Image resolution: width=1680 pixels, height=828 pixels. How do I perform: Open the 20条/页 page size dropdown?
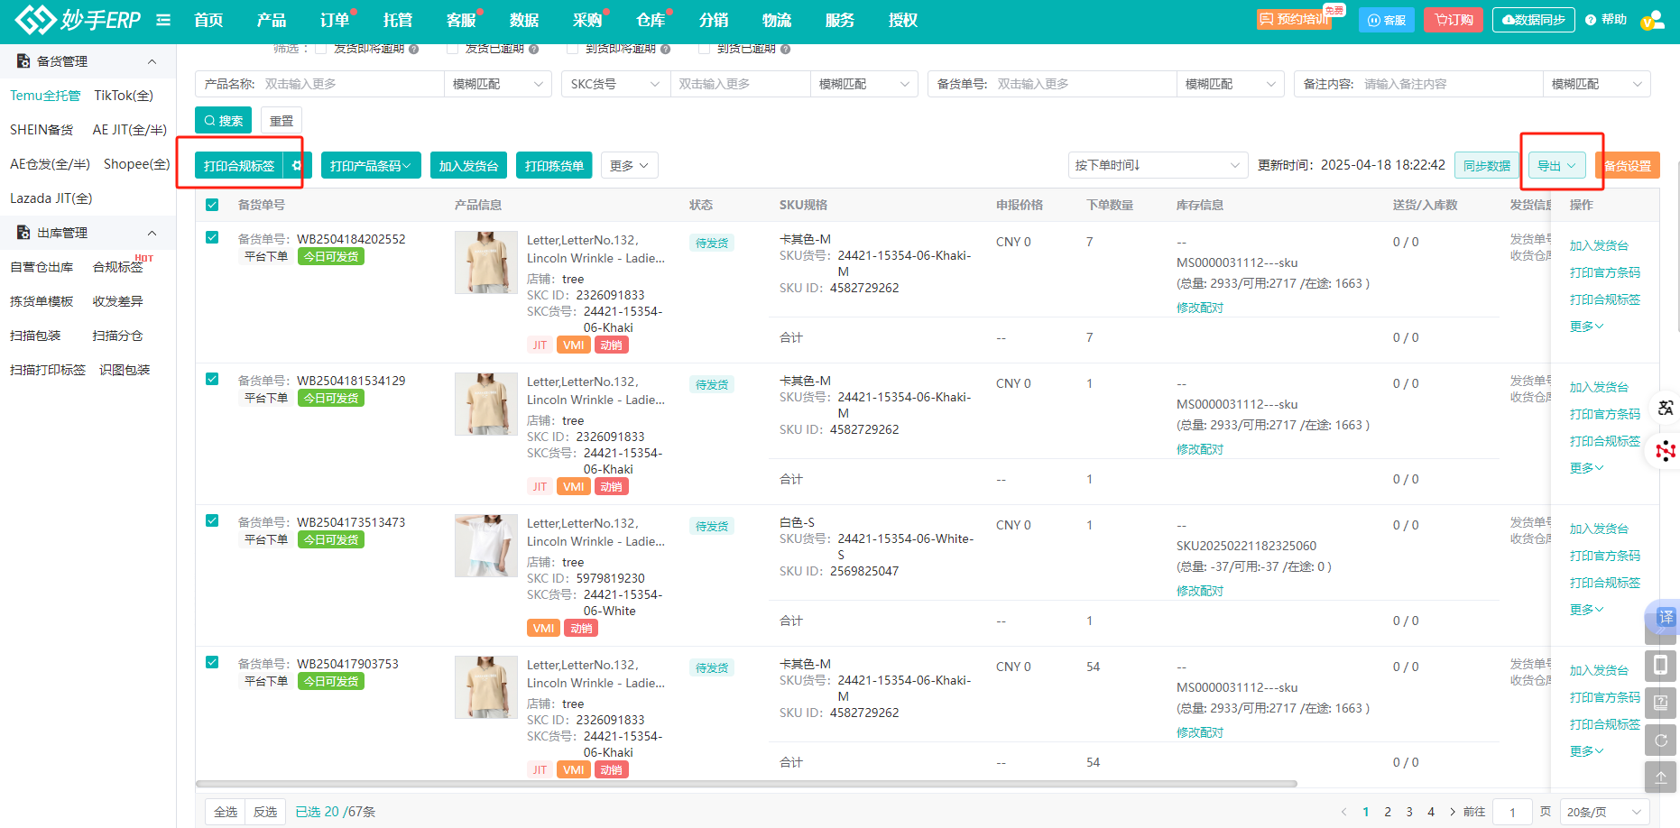coord(1604,812)
